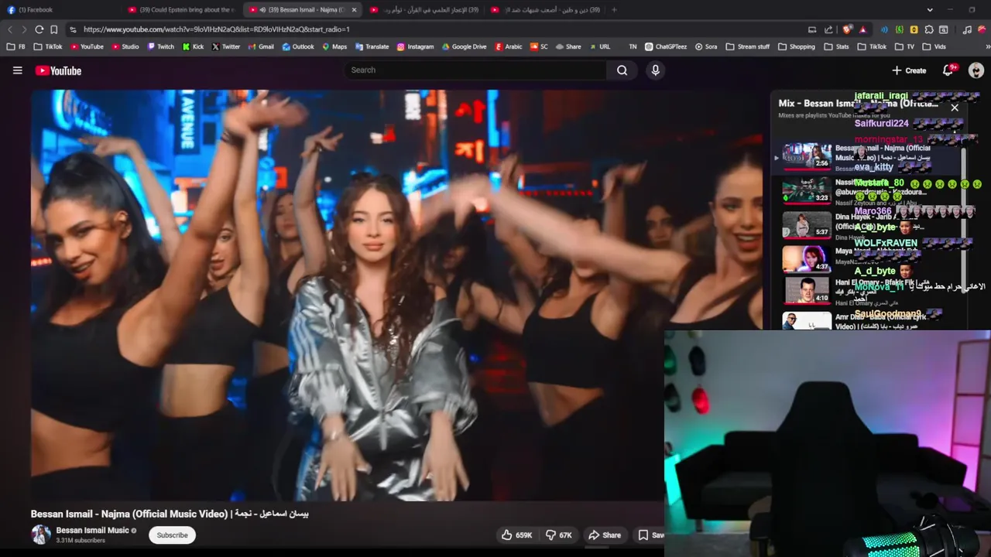Image resolution: width=991 pixels, height=557 pixels.
Task: Open the tab search dropdown chevron
Action: pos(930,10)
